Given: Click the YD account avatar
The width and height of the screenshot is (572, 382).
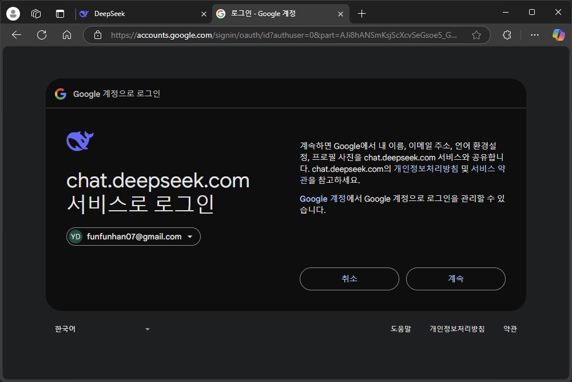Looking at the screenshot, I should pos(76,237).
